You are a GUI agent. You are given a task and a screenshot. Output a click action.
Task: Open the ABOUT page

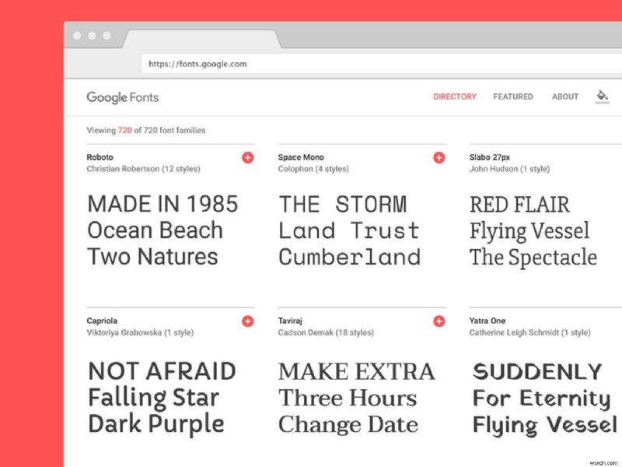[x=564, y=97]
